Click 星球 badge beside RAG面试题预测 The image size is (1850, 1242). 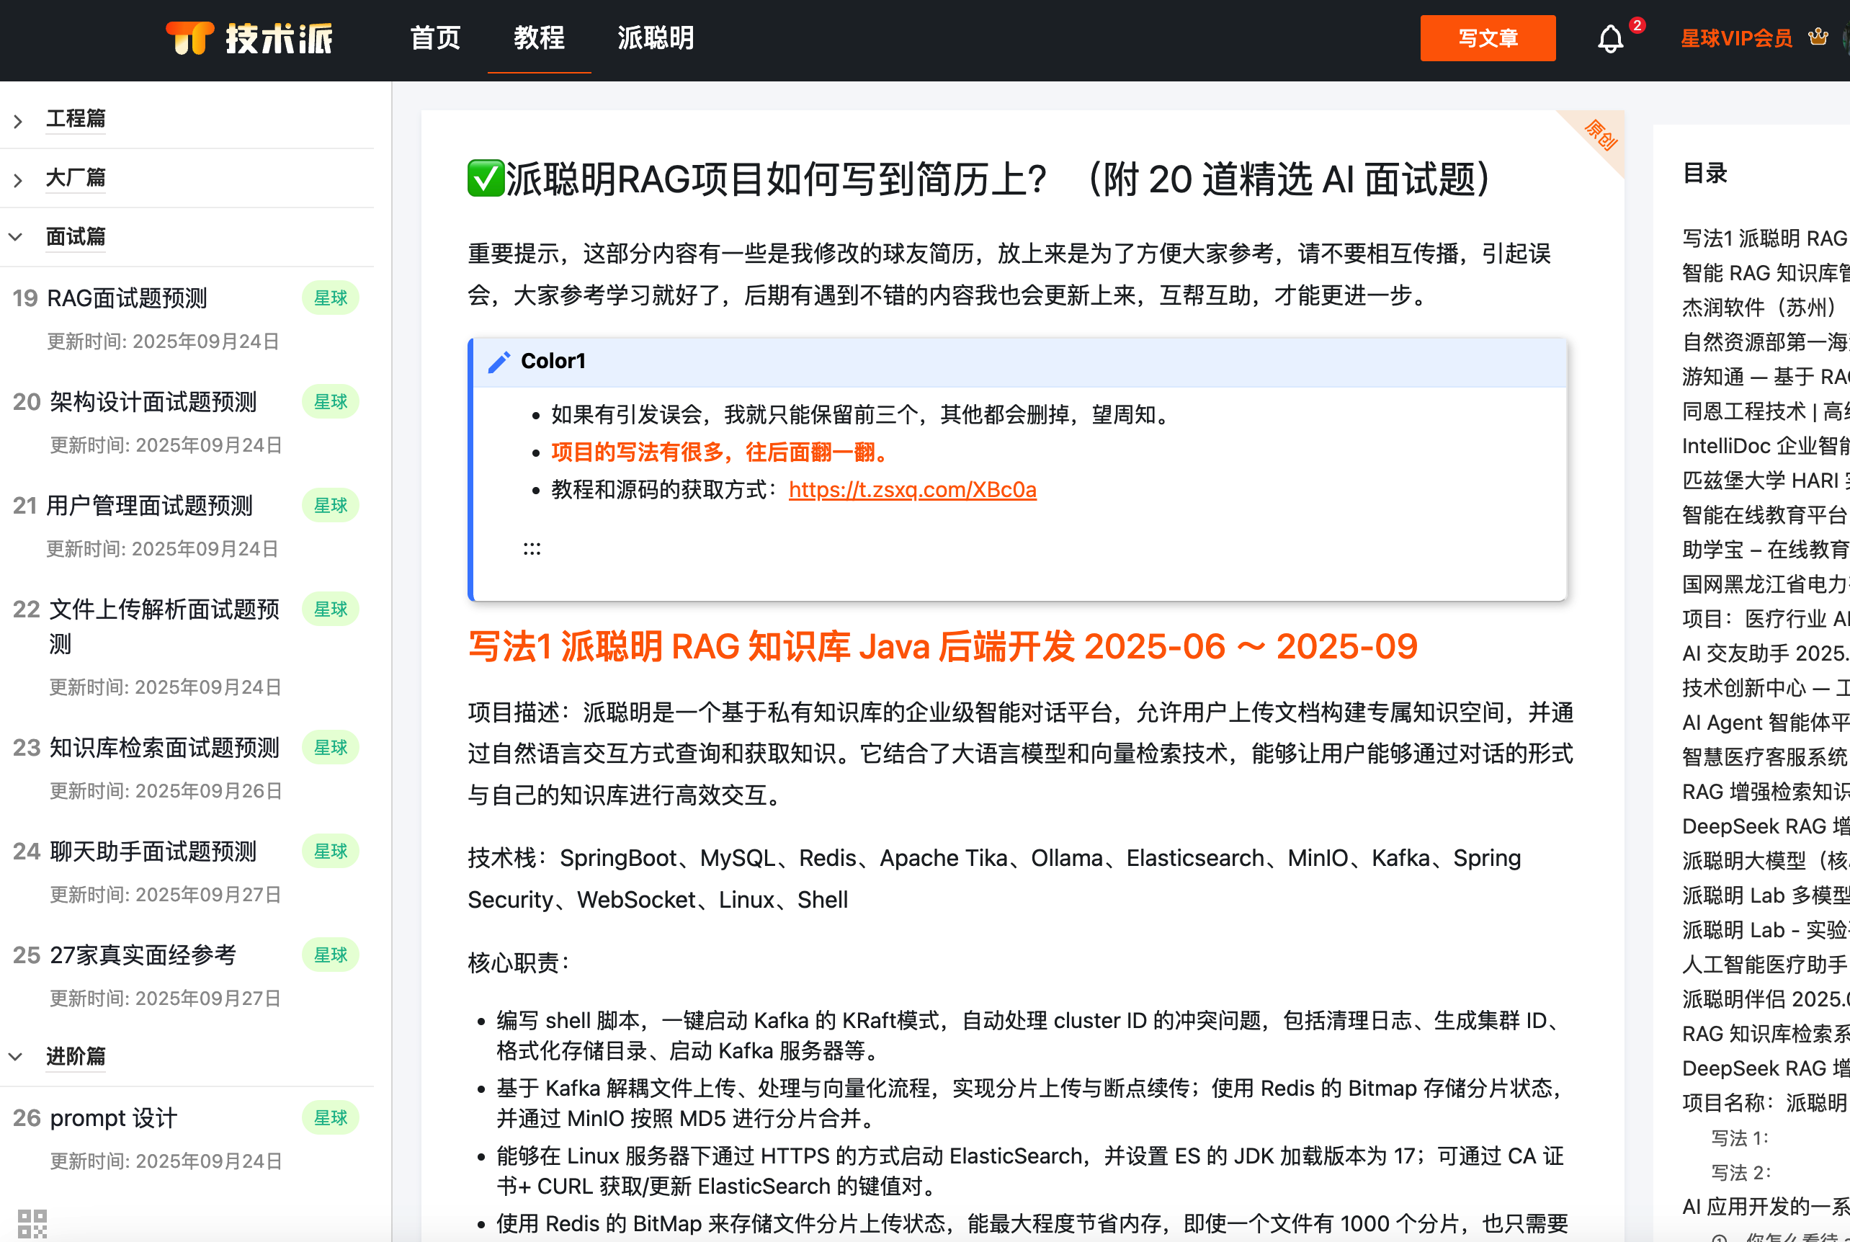pos(330,299)
